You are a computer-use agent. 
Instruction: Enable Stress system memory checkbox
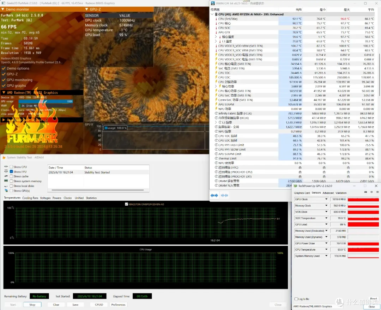[11, 181]
